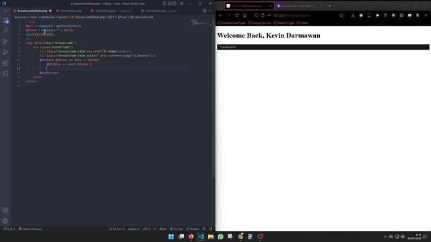This screenshot has width=431, height=242.
Task: Open the customize layout icon in title bar
Action: (x=181, y=3)
